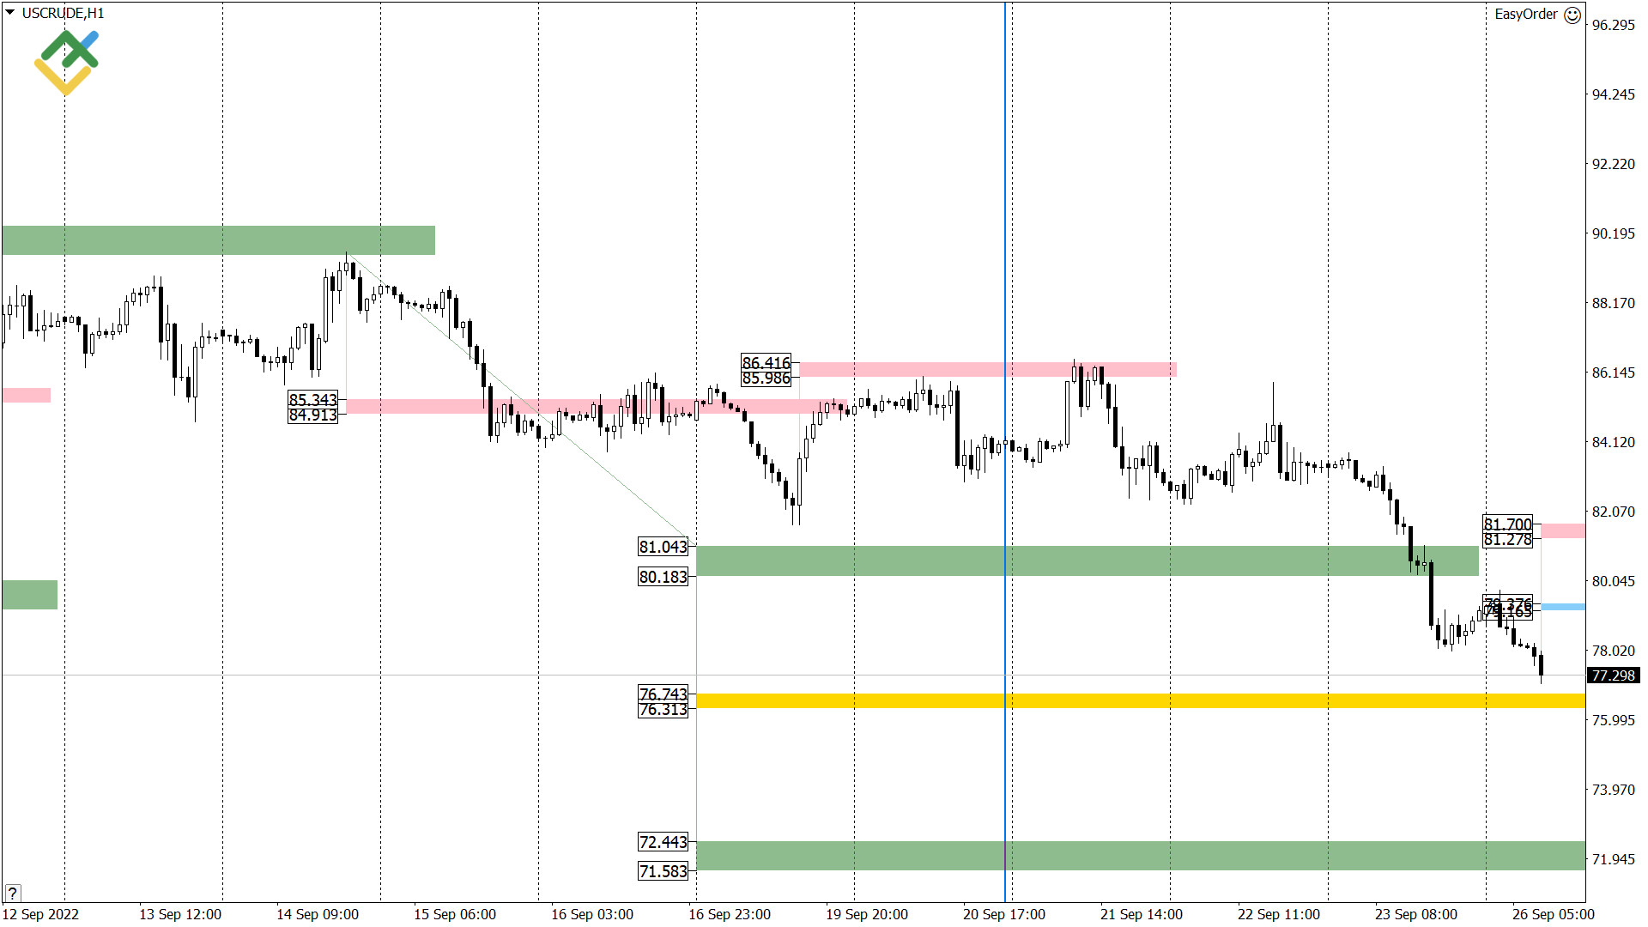Select the USCRUDE,H1 symbol title

pos(63,13)
